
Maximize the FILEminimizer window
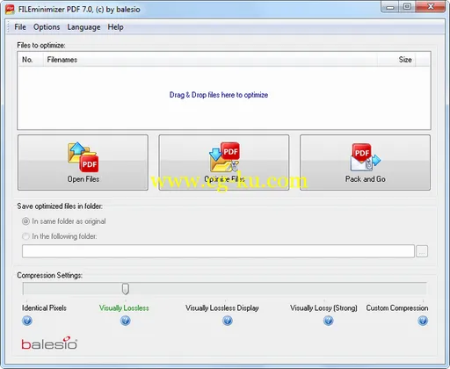pos(407,7)
